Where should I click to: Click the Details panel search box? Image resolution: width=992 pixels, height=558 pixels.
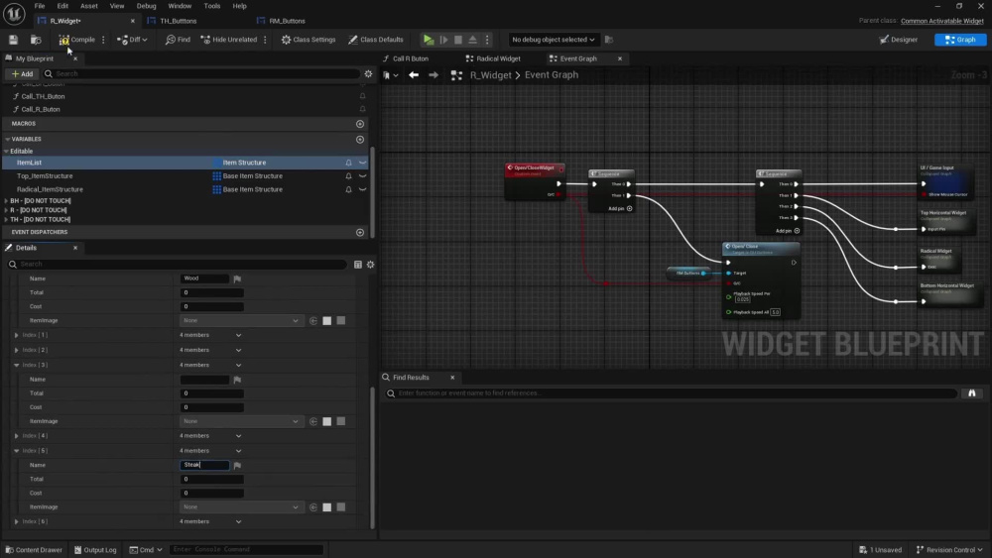tap(178, 265)
